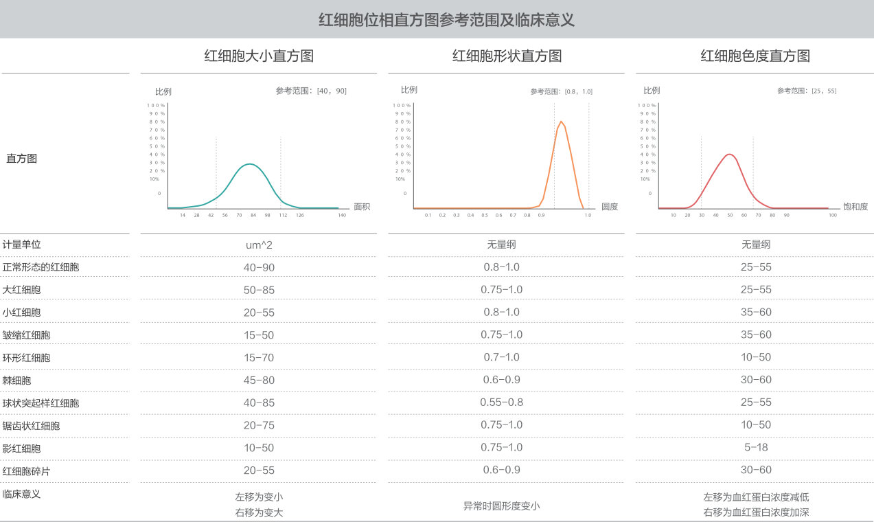Image resolution: width=874 pixels, height=522 pixels.
Task: Select the 红细胞碎片 row label
Action: click(x=26, y=471)
